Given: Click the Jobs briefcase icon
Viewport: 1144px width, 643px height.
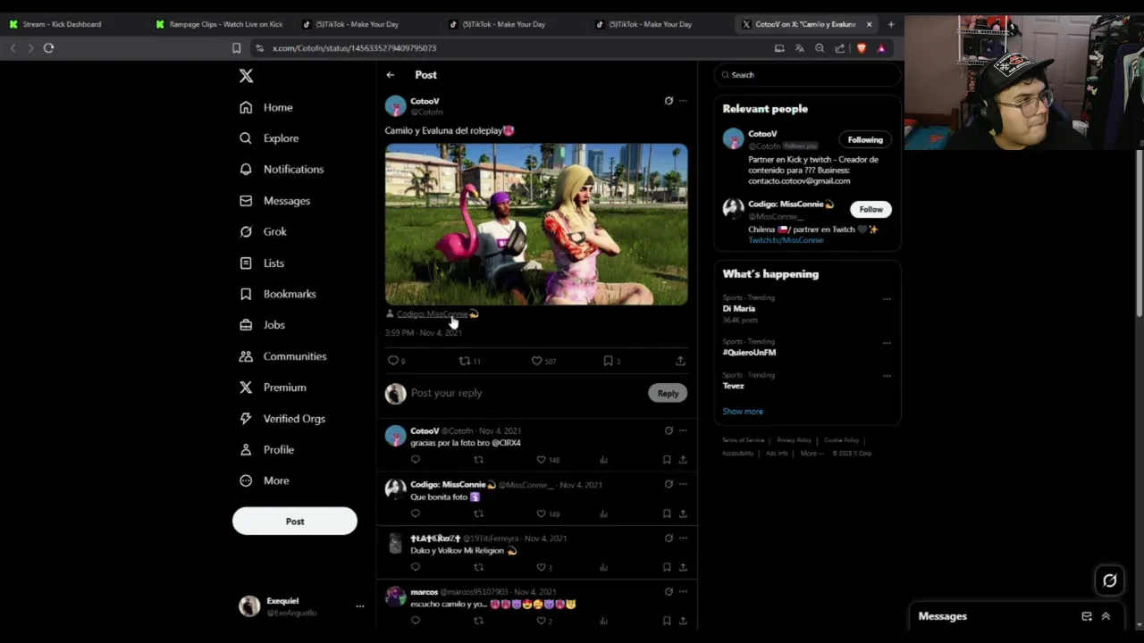Looking at the screenshot, I should (x=246, y=325).
